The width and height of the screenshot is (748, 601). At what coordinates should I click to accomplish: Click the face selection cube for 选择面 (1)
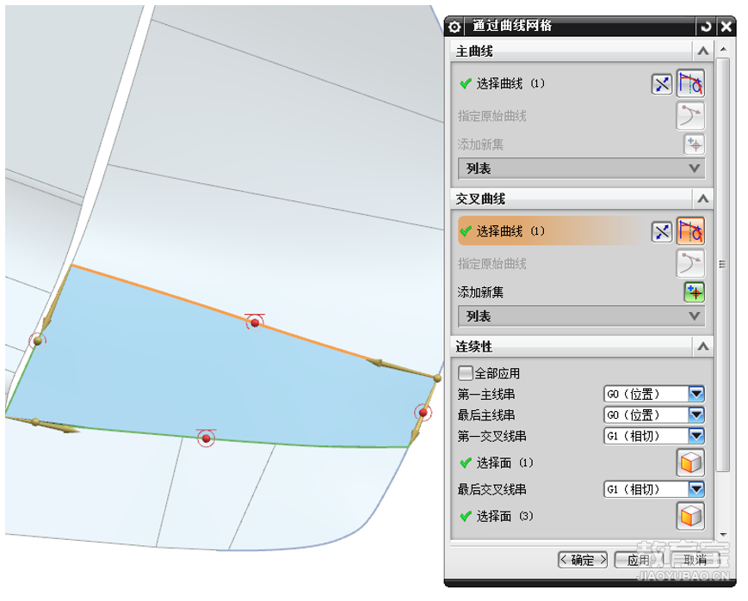pos(690,463)
